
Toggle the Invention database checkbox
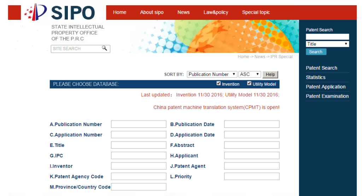[218, 83]
